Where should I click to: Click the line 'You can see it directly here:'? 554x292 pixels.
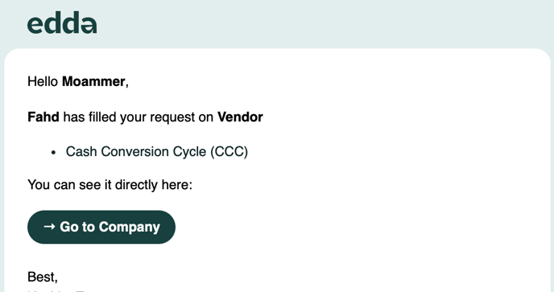tap(110, 185)
